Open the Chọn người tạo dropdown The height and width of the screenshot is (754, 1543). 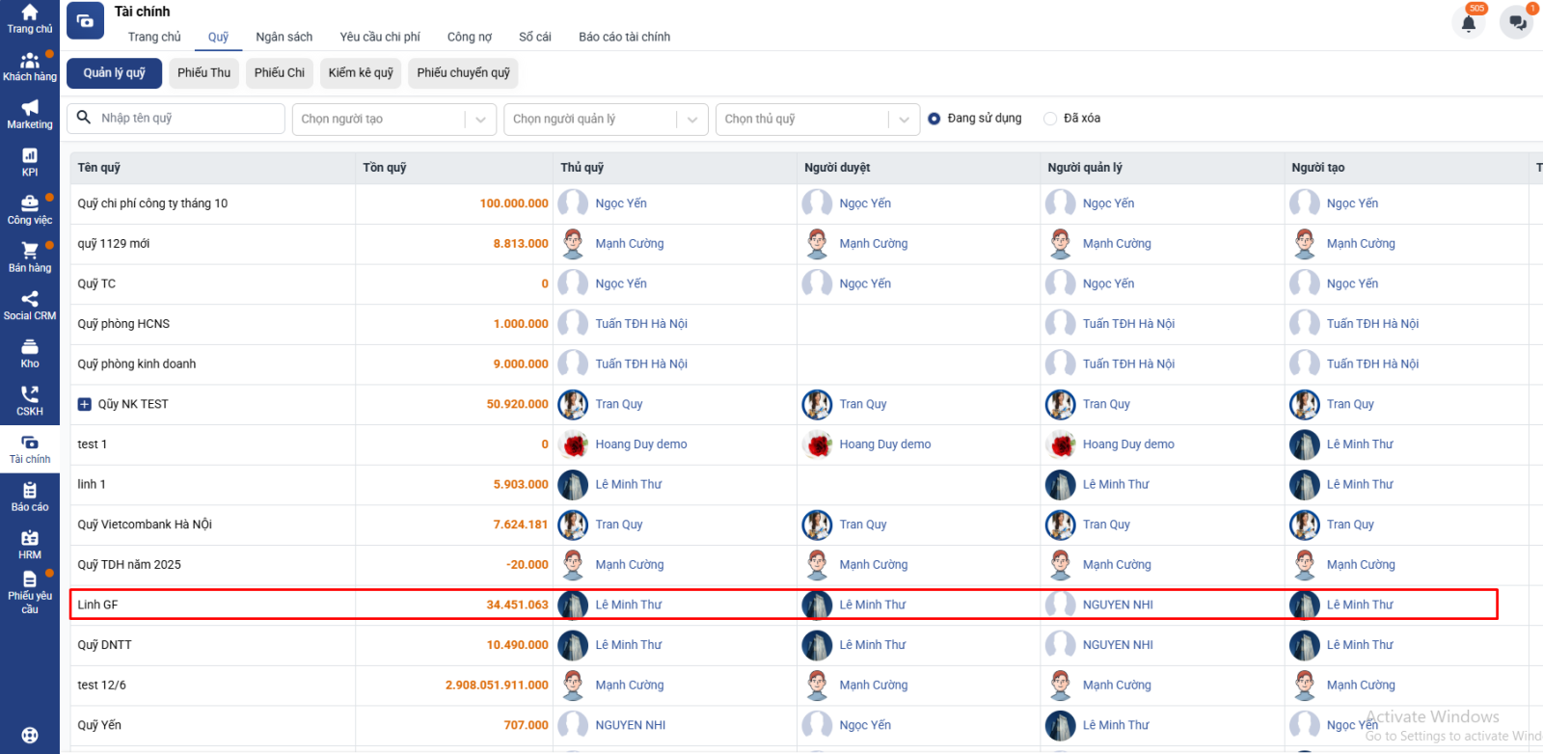click(x=393, y=120)
